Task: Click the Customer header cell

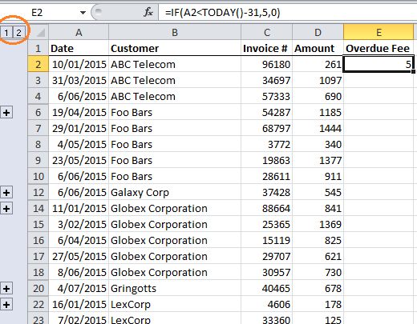Action: [175, 48]
